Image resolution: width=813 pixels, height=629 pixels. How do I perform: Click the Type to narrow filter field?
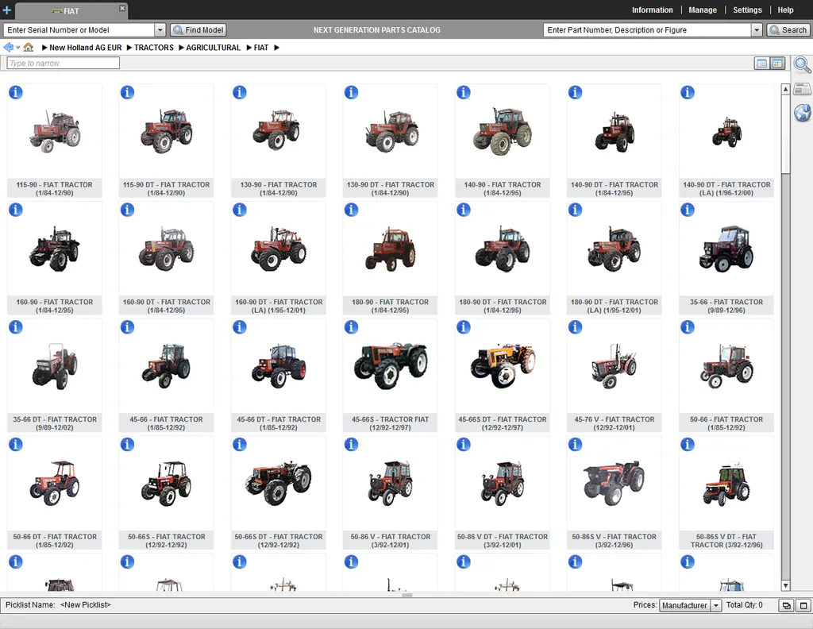click(63, 64)
